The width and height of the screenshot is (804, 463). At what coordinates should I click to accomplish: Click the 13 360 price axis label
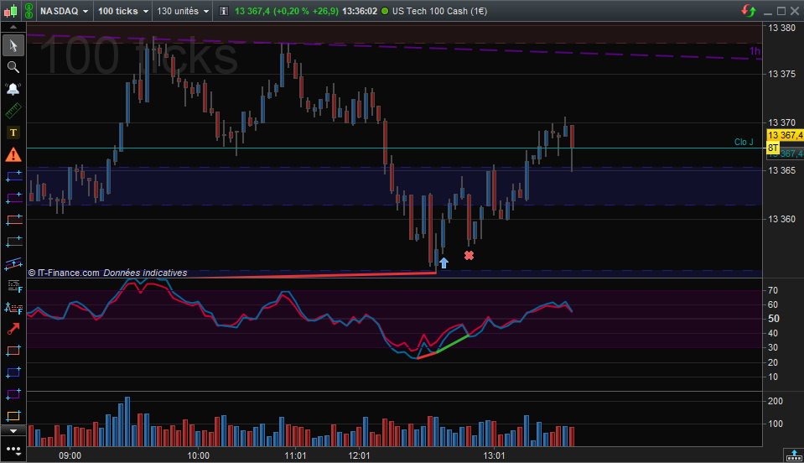point(781,219)
